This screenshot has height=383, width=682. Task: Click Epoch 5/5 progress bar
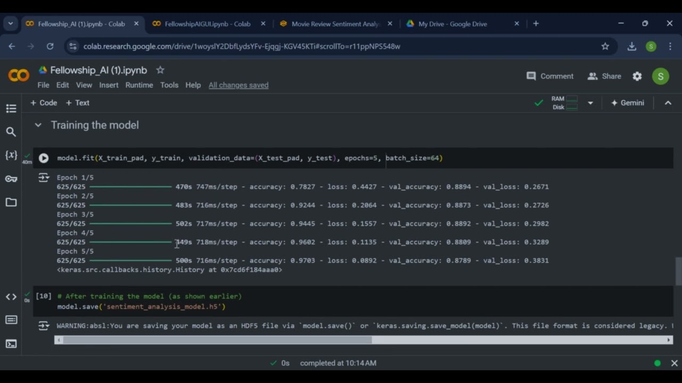131,261
